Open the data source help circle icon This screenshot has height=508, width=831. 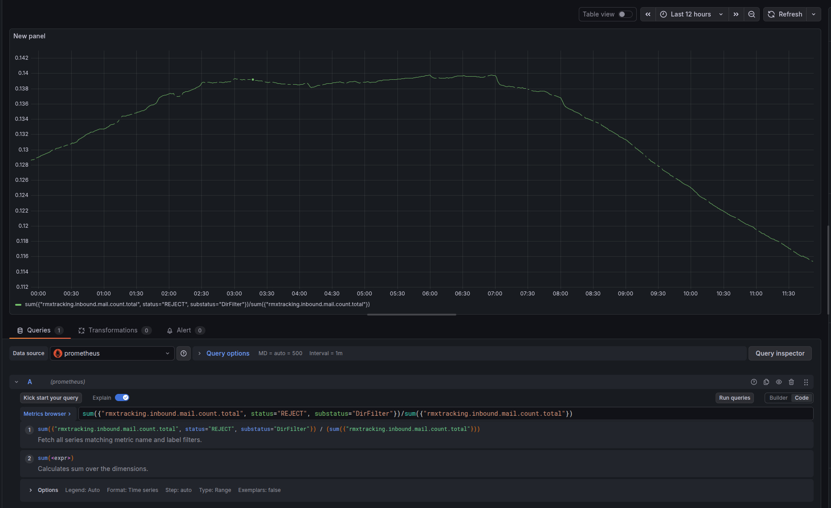tap(183, 353)
